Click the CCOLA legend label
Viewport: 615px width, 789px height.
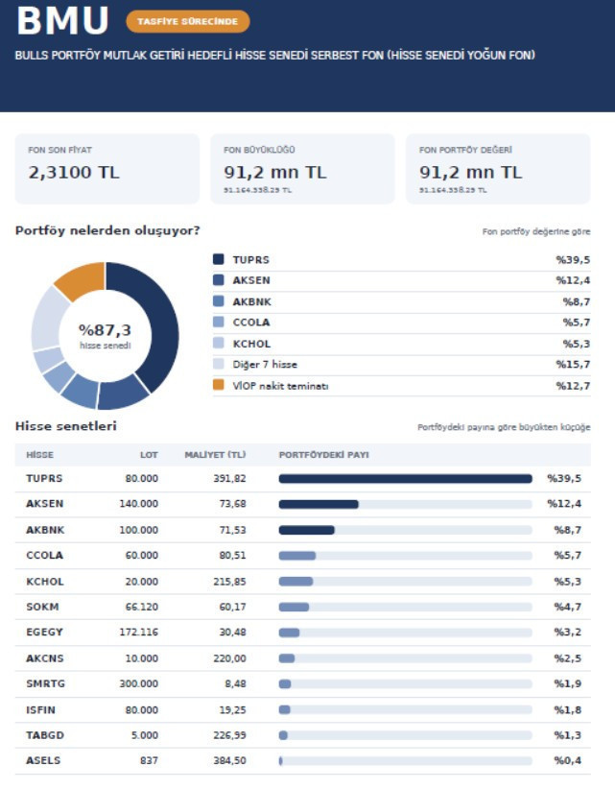coord(251,323)
